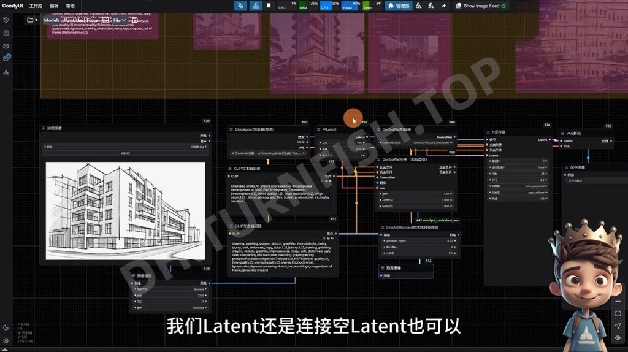Open the workflows folder icon with badge

6,59
